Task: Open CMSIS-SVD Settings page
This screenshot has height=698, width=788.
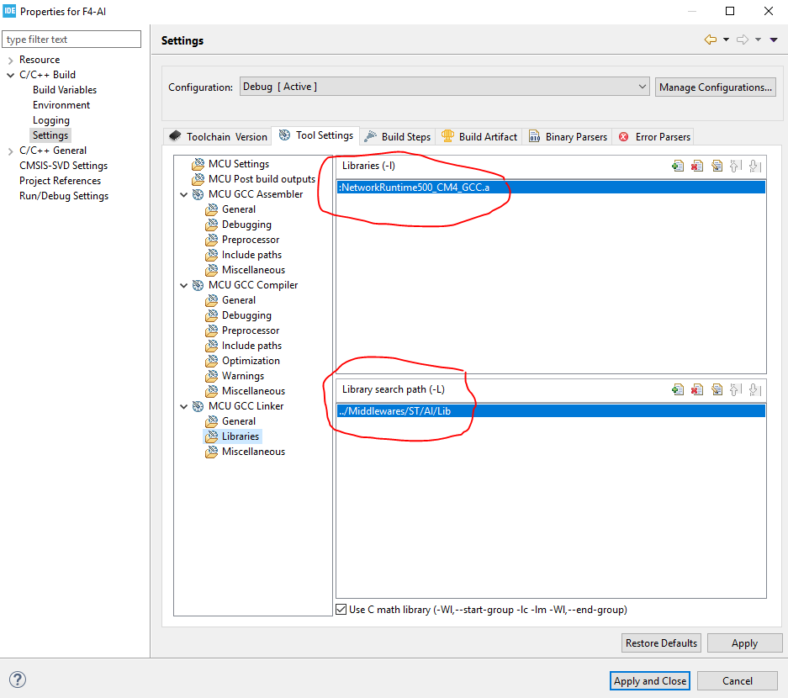Action: pos(63,166)
